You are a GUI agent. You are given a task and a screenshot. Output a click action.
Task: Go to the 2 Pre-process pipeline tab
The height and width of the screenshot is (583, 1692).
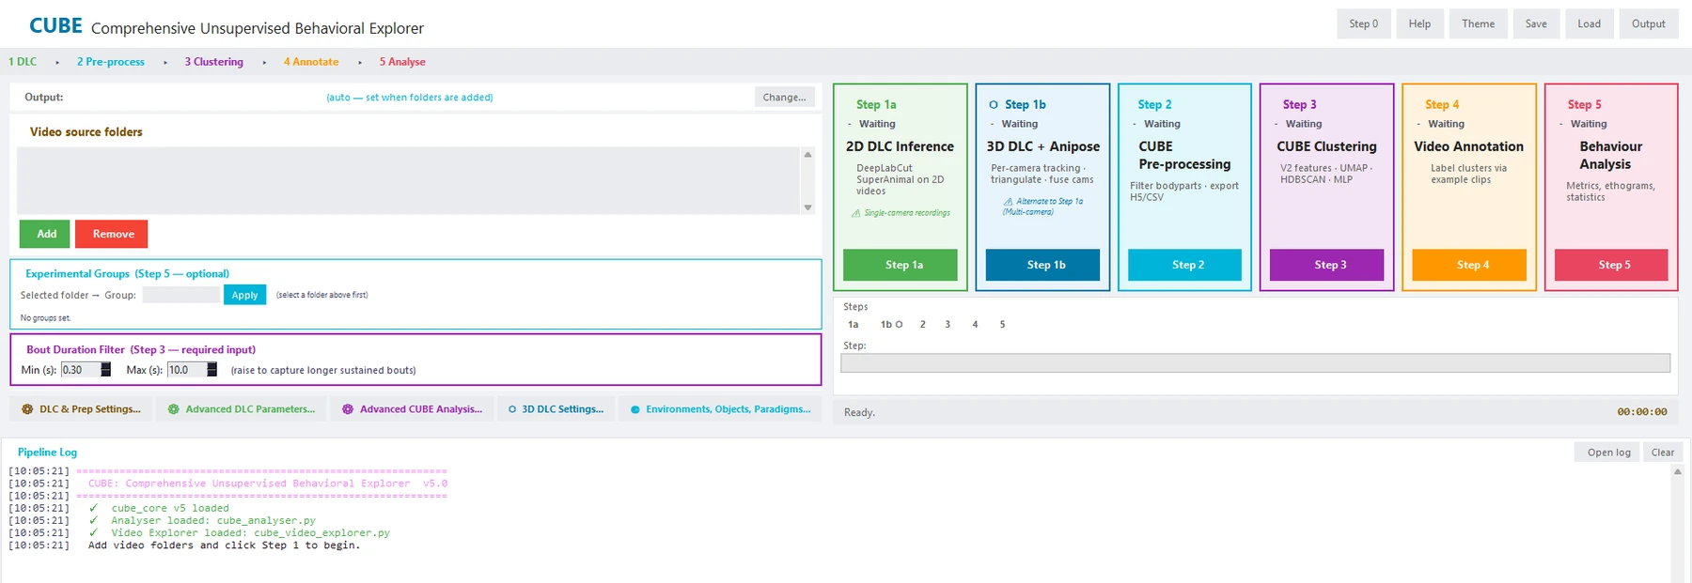[111, 62]
